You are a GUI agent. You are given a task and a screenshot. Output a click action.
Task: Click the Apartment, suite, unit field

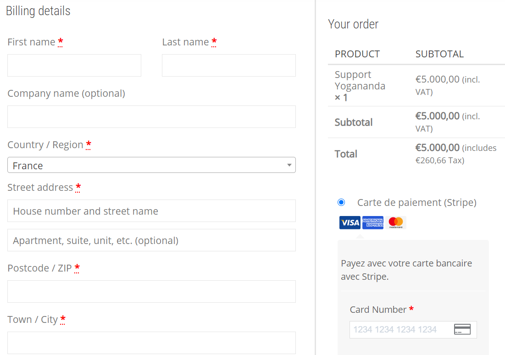click(x=151, y=240)
